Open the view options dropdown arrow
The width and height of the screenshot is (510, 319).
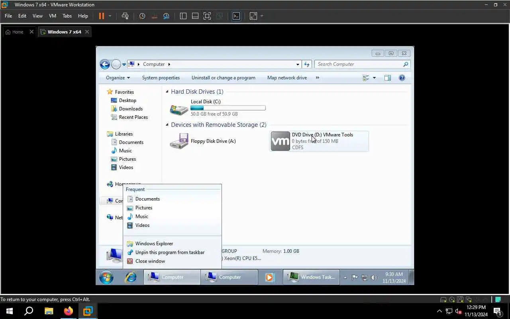[x=374, y=78]
